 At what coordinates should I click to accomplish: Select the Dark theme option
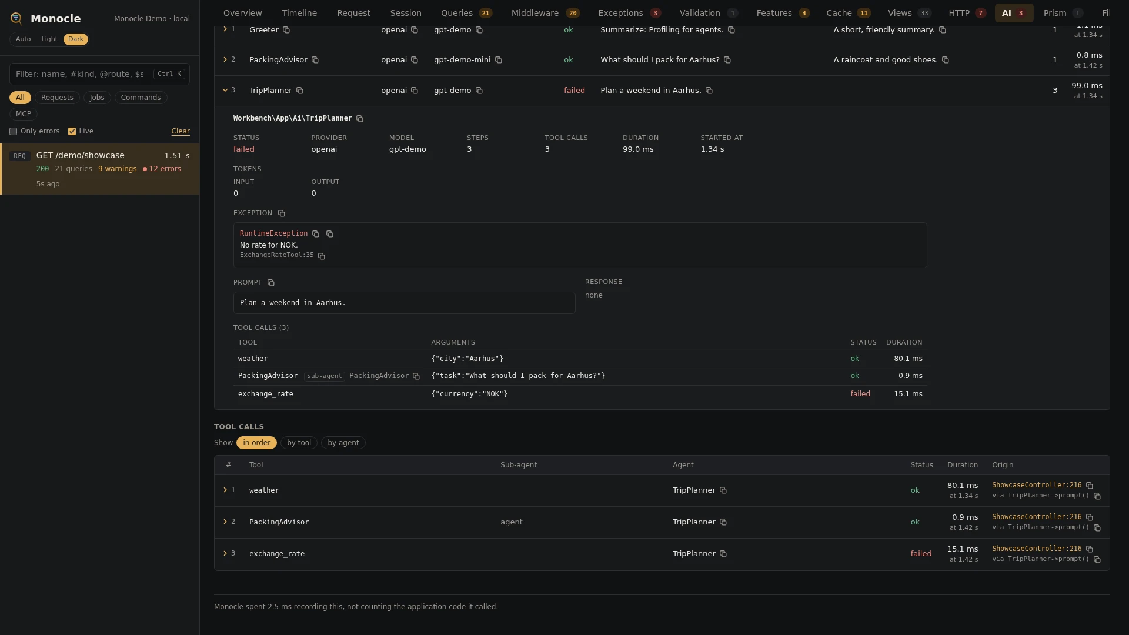76,39
